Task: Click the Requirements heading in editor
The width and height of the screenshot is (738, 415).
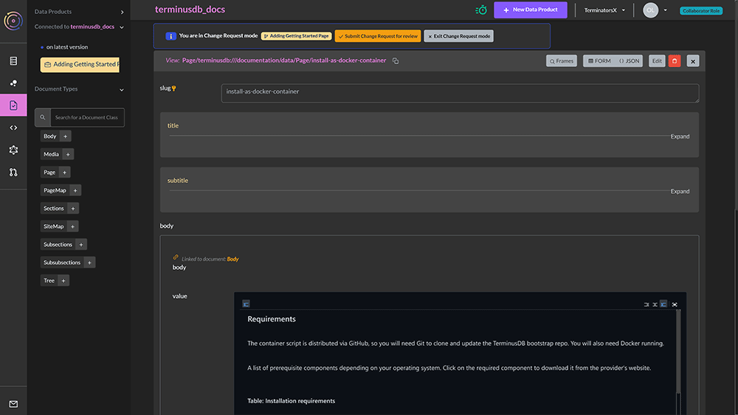Action: click(272, 319)
